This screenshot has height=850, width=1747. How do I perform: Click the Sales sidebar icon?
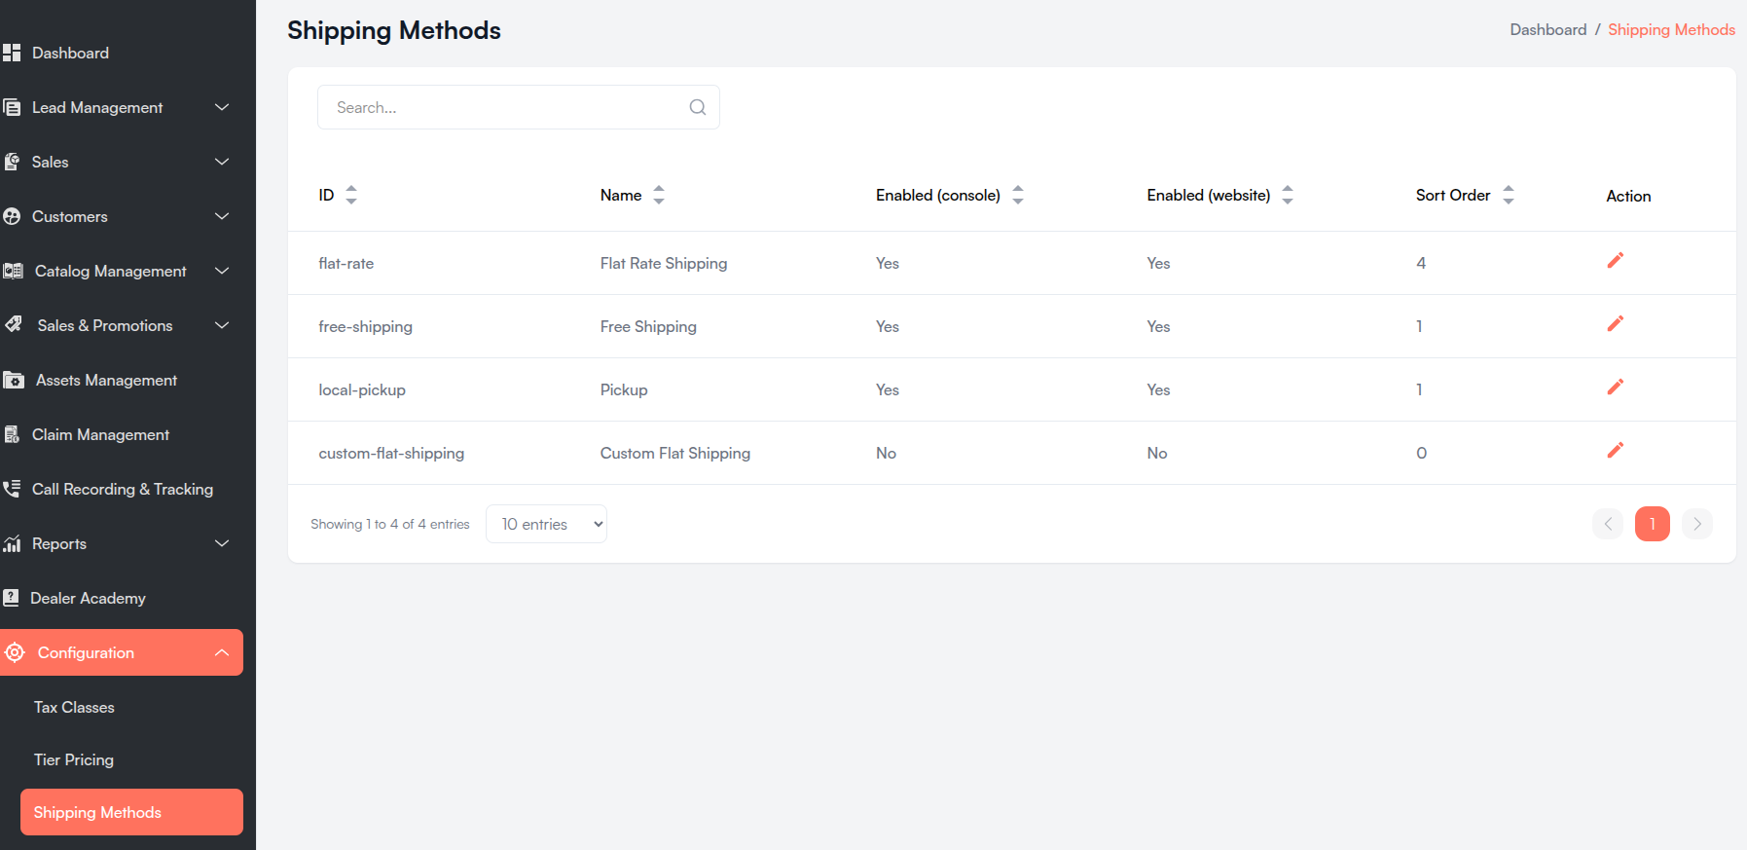[x=12, y=162]
